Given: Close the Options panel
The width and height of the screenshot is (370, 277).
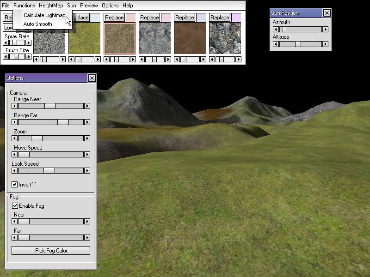Looking at the screenshot, I should [92, 78].
